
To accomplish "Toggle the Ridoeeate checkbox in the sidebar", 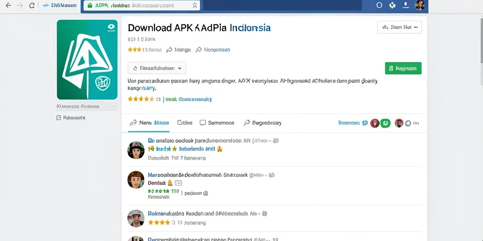I will pyautogui.click(x=58, y=118).
